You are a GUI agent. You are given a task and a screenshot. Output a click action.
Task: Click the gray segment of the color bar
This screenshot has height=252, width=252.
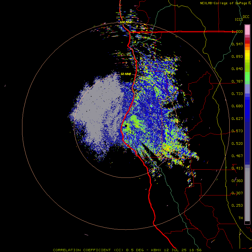tap(247, 195)
